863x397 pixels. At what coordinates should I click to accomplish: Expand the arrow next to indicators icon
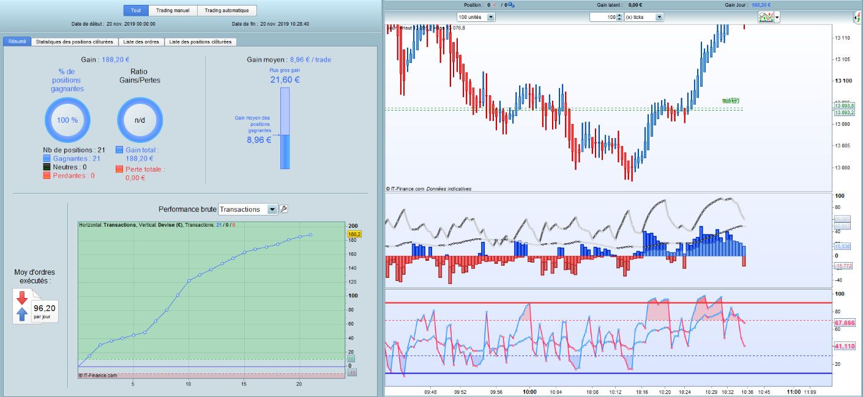777,18
